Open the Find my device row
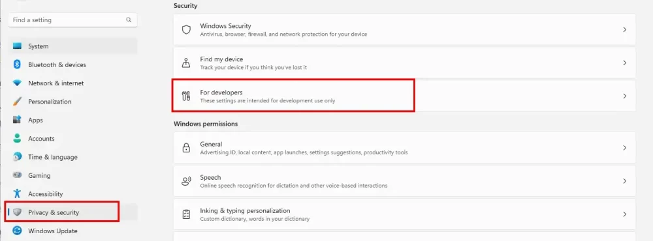The width and height of the screenshot is (653, 241). 404,63
